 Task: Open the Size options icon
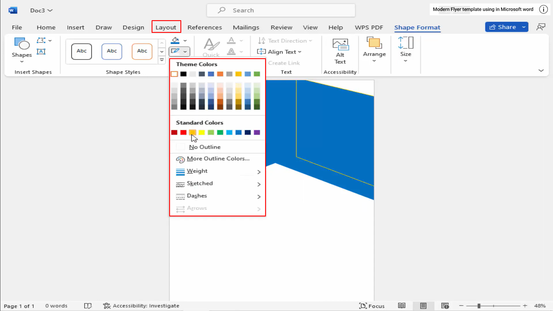pos(405,49)
